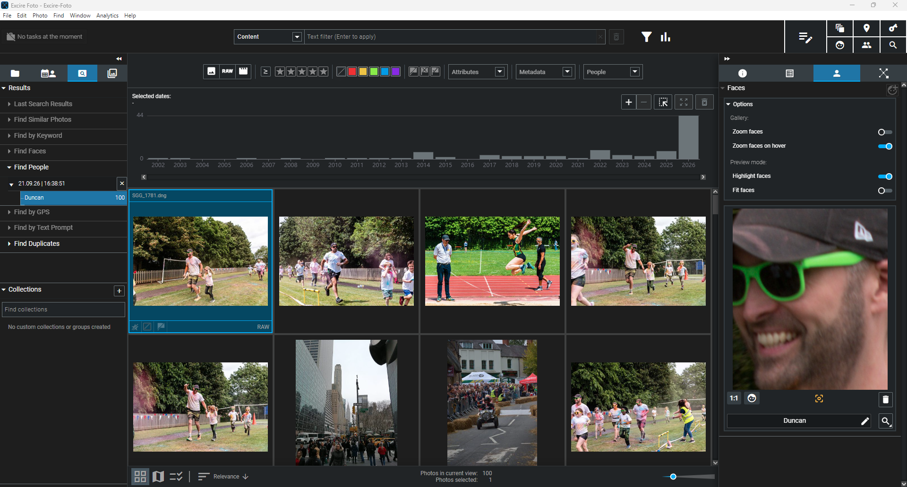Open the Photo menu
The width and height of the screenshot is (907, 487).
tap(40, 16)
